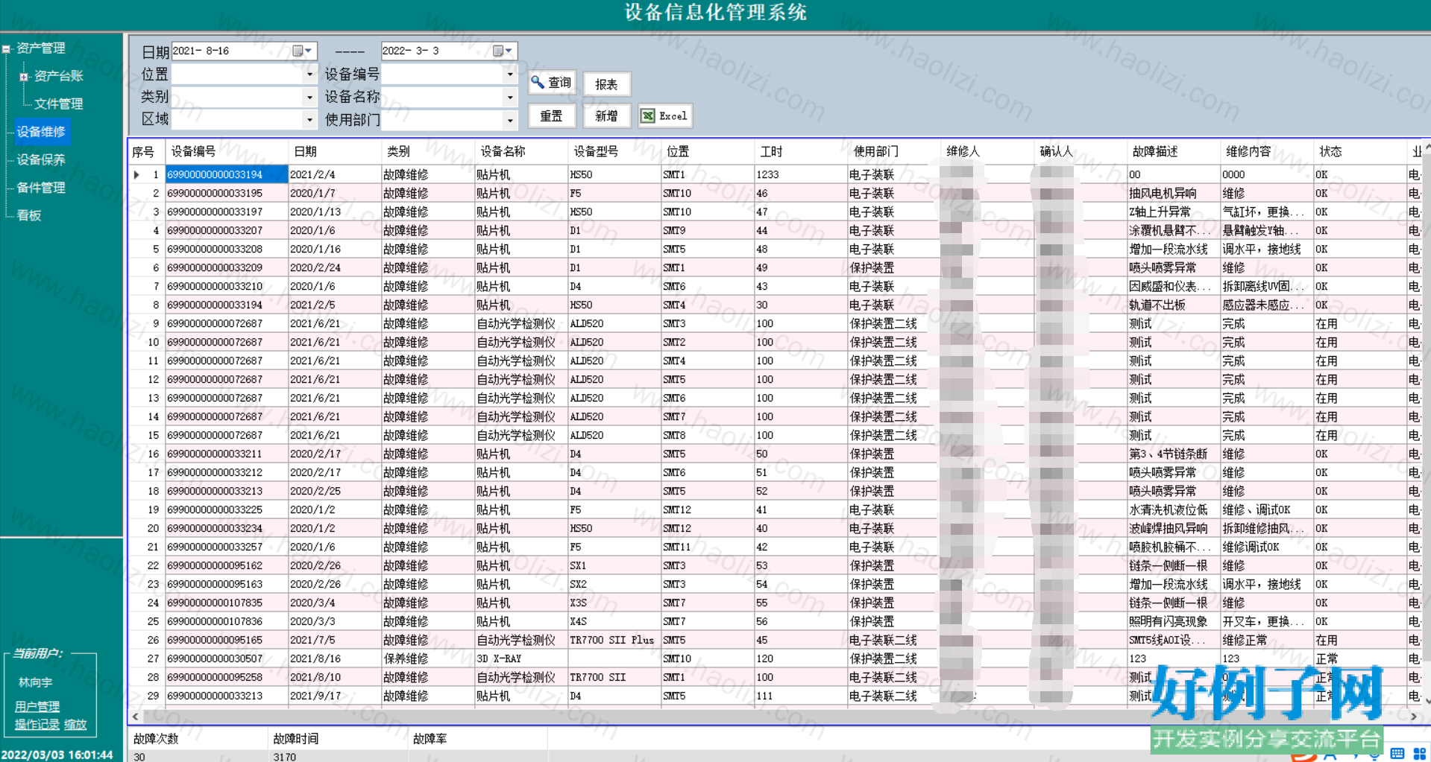
Task: Select 设备维修 in the sidebar
Action: 41,132
